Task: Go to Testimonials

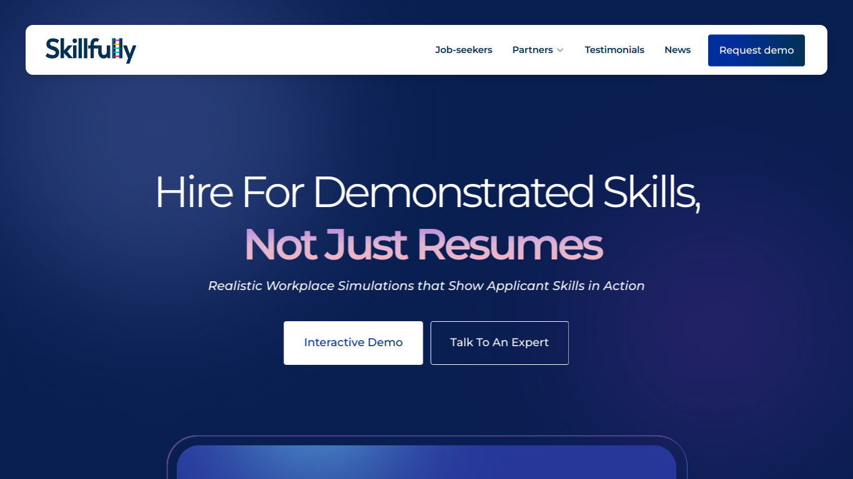Action: pyautogui.click(x=614, y=50)
